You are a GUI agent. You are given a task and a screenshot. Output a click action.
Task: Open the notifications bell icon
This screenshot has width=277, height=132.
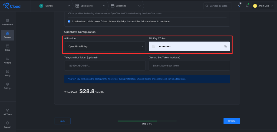coord(247,6)
